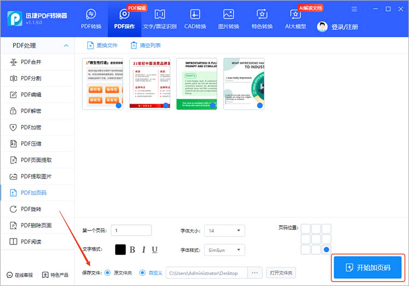
Task: Click the save path input field
Action: pyautogui.click(x=207, y=273)
